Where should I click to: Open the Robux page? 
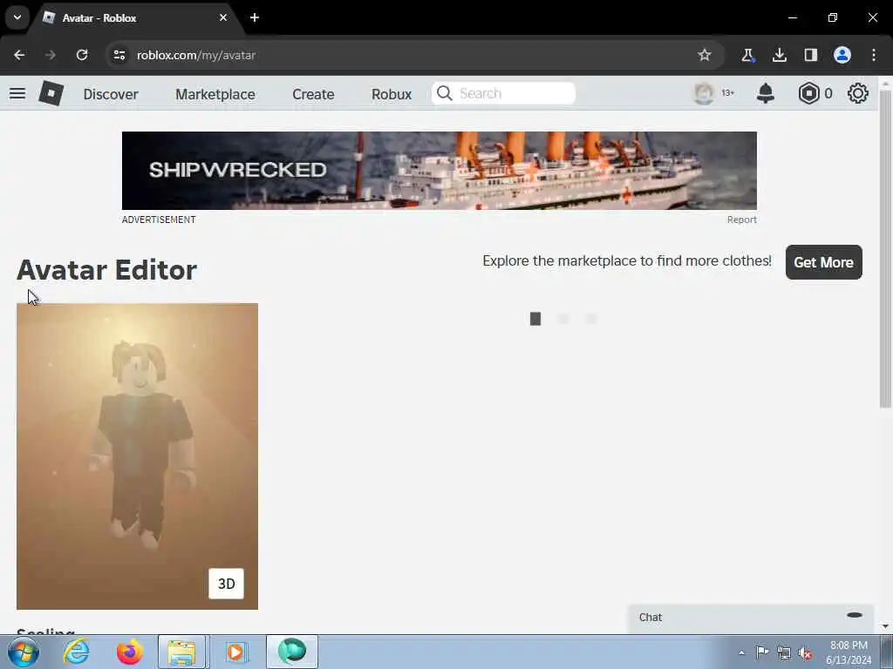point(392,94)
